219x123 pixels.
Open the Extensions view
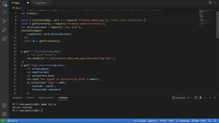(4, 39)
